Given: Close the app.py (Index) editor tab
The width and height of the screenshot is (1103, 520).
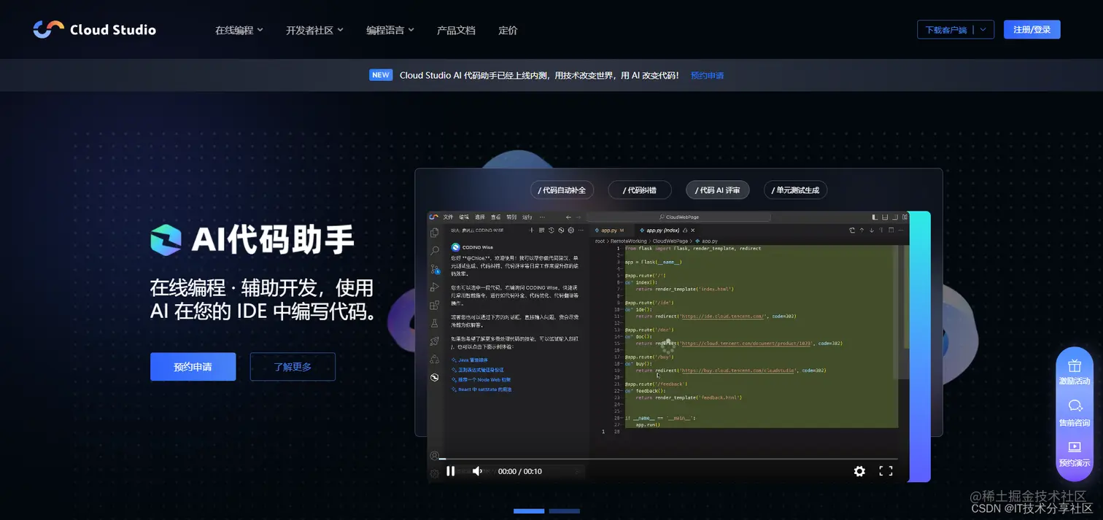Looking at the screenshot, I should coord(692,230).
